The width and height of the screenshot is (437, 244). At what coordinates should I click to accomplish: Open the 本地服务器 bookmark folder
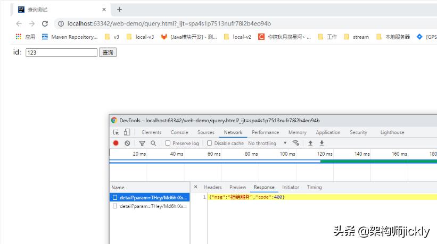tap(393, 37)
